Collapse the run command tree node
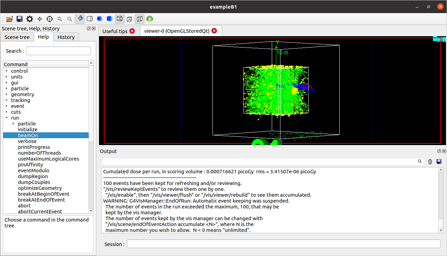Viewport: 447px width, 256px height. [7, 118]
